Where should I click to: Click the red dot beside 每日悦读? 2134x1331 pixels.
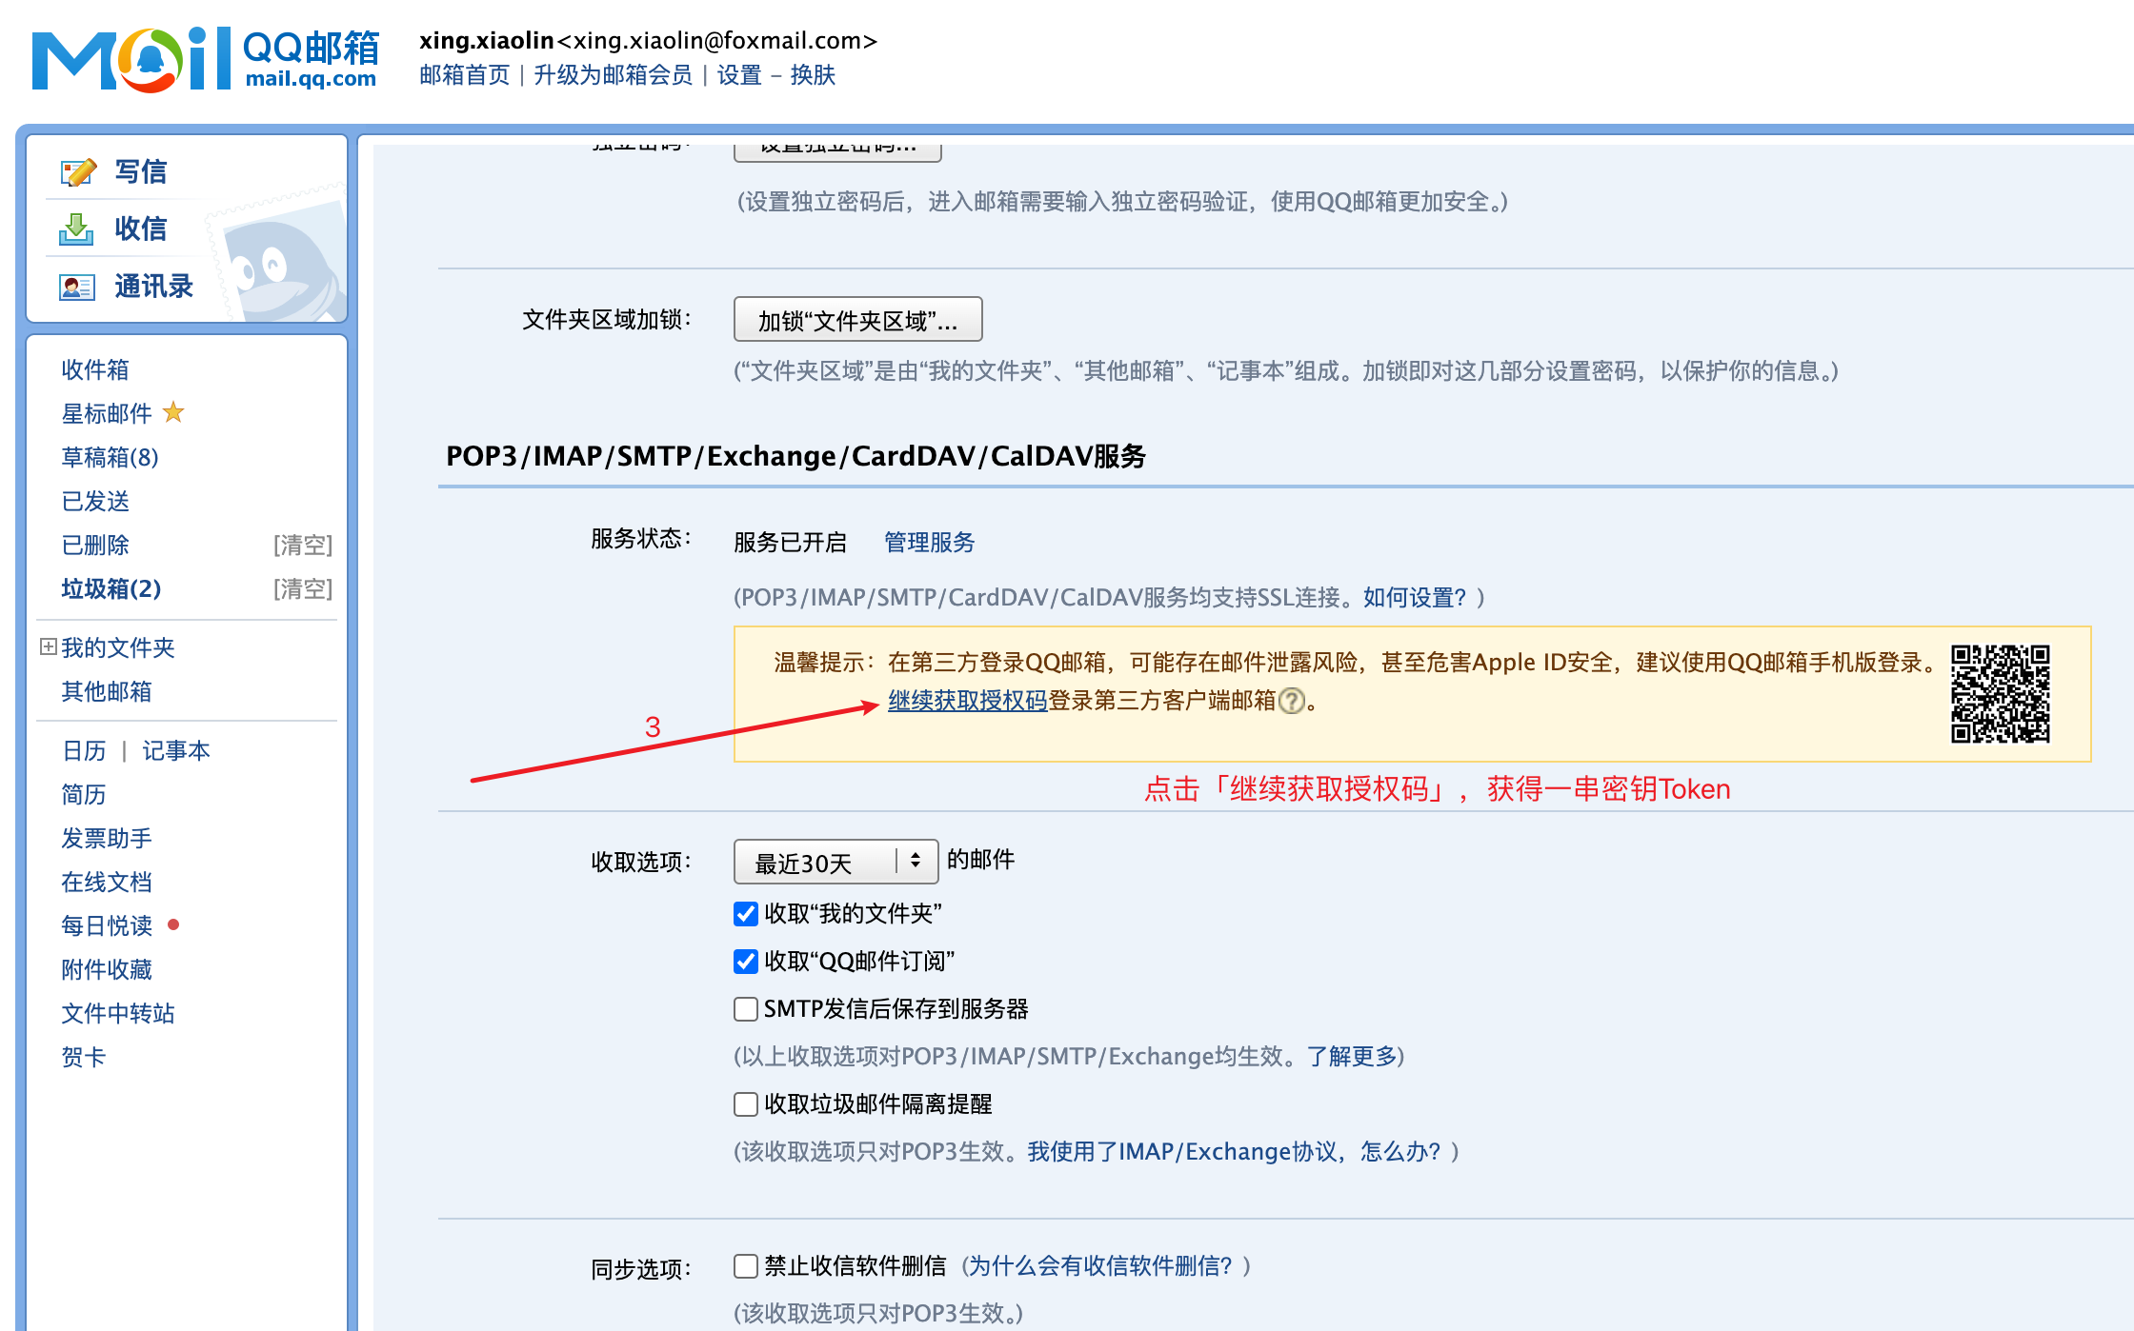(x=172, y=924)
